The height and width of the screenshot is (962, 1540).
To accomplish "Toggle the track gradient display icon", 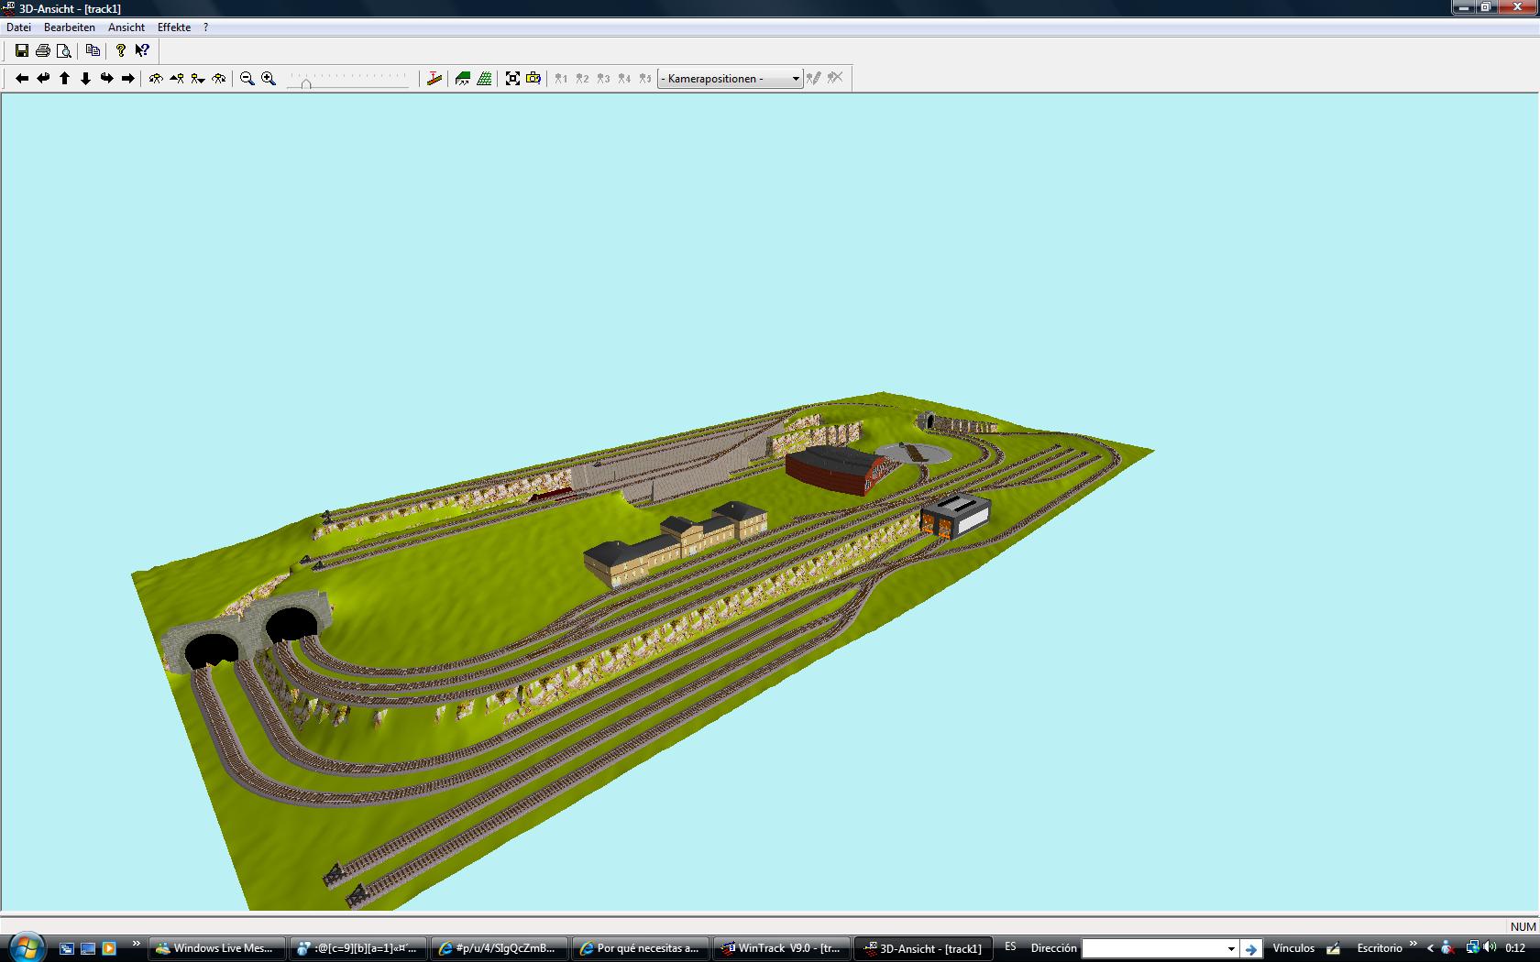I will [434, 79].
